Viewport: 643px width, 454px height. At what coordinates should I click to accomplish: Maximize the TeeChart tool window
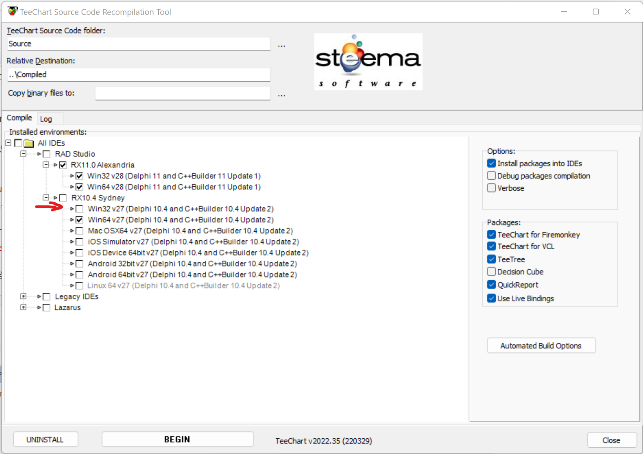[596, 12]
